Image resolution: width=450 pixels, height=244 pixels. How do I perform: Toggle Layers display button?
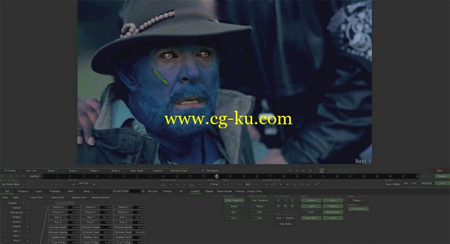(x=311, y=200)
